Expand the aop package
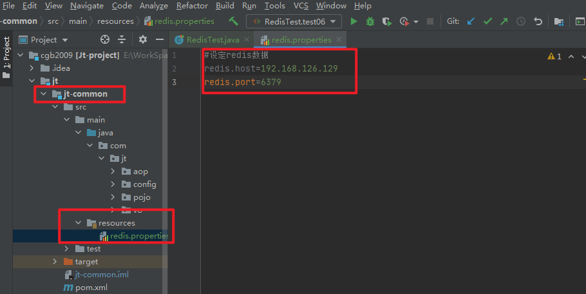This screenshot has height=294, width=586. (x=113, y=171)
